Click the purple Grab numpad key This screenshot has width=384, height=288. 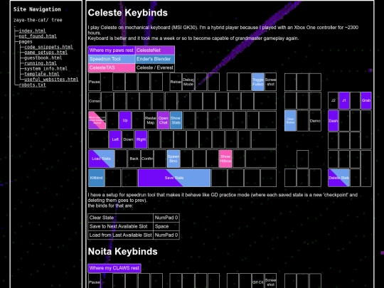pos(366,101)
